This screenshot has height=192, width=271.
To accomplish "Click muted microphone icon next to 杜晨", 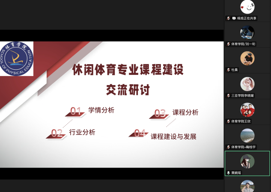I will (x=229, y=70).
